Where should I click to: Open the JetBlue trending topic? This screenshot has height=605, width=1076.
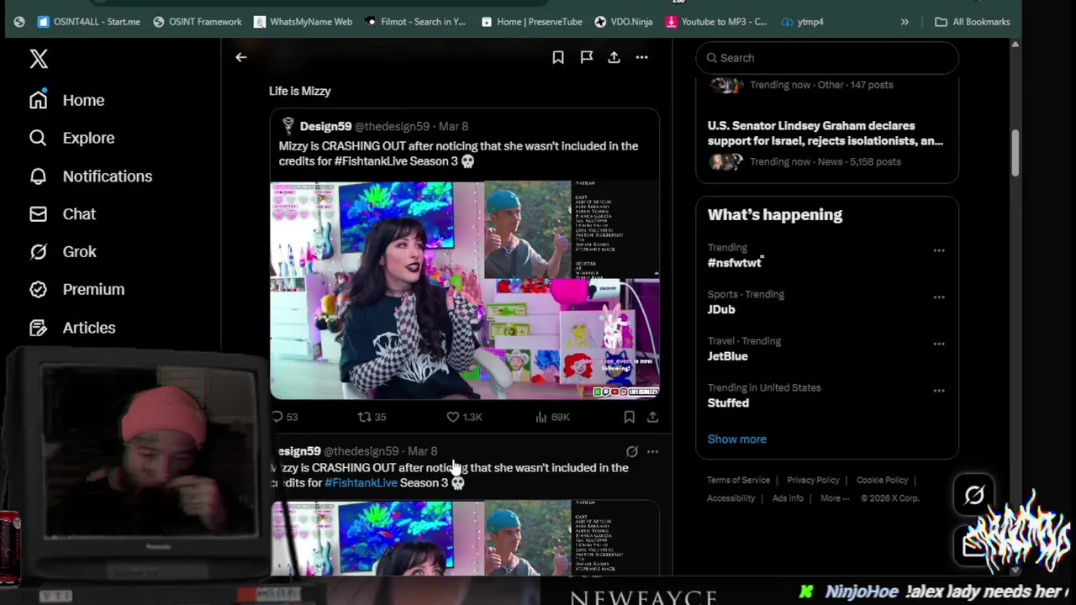coord(728,356)
